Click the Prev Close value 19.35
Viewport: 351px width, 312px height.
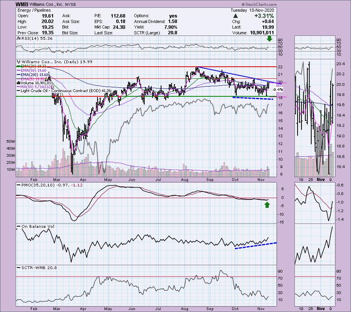[48, 33]
